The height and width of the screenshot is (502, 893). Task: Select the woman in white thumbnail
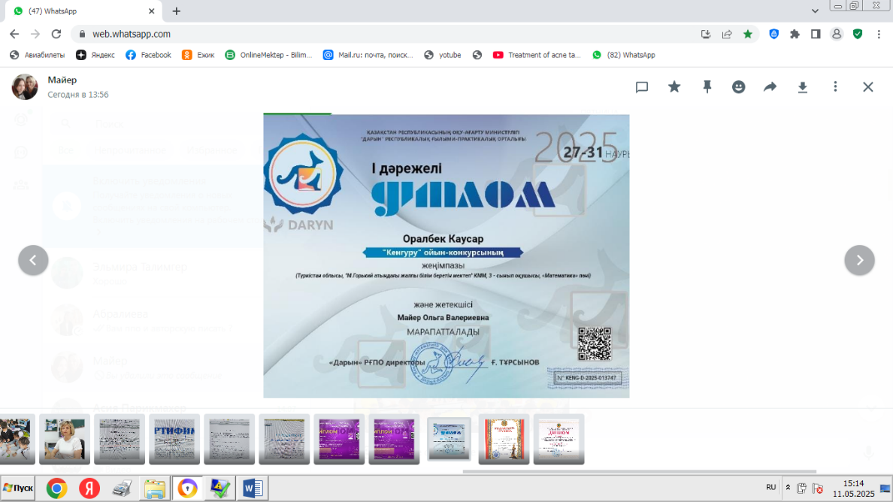pyautogui.click(x=65, y=439)
